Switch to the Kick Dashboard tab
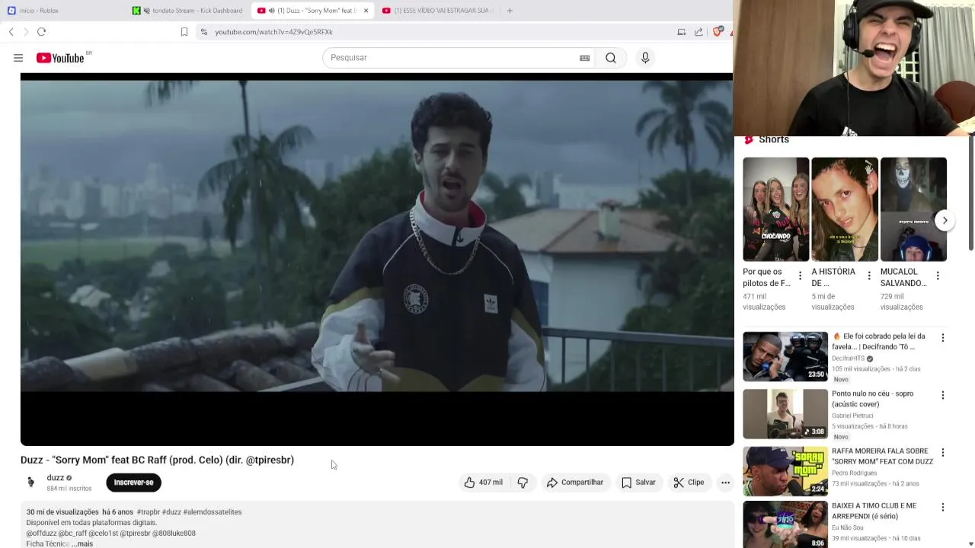975x548 pixels. (x=189, y=11)
